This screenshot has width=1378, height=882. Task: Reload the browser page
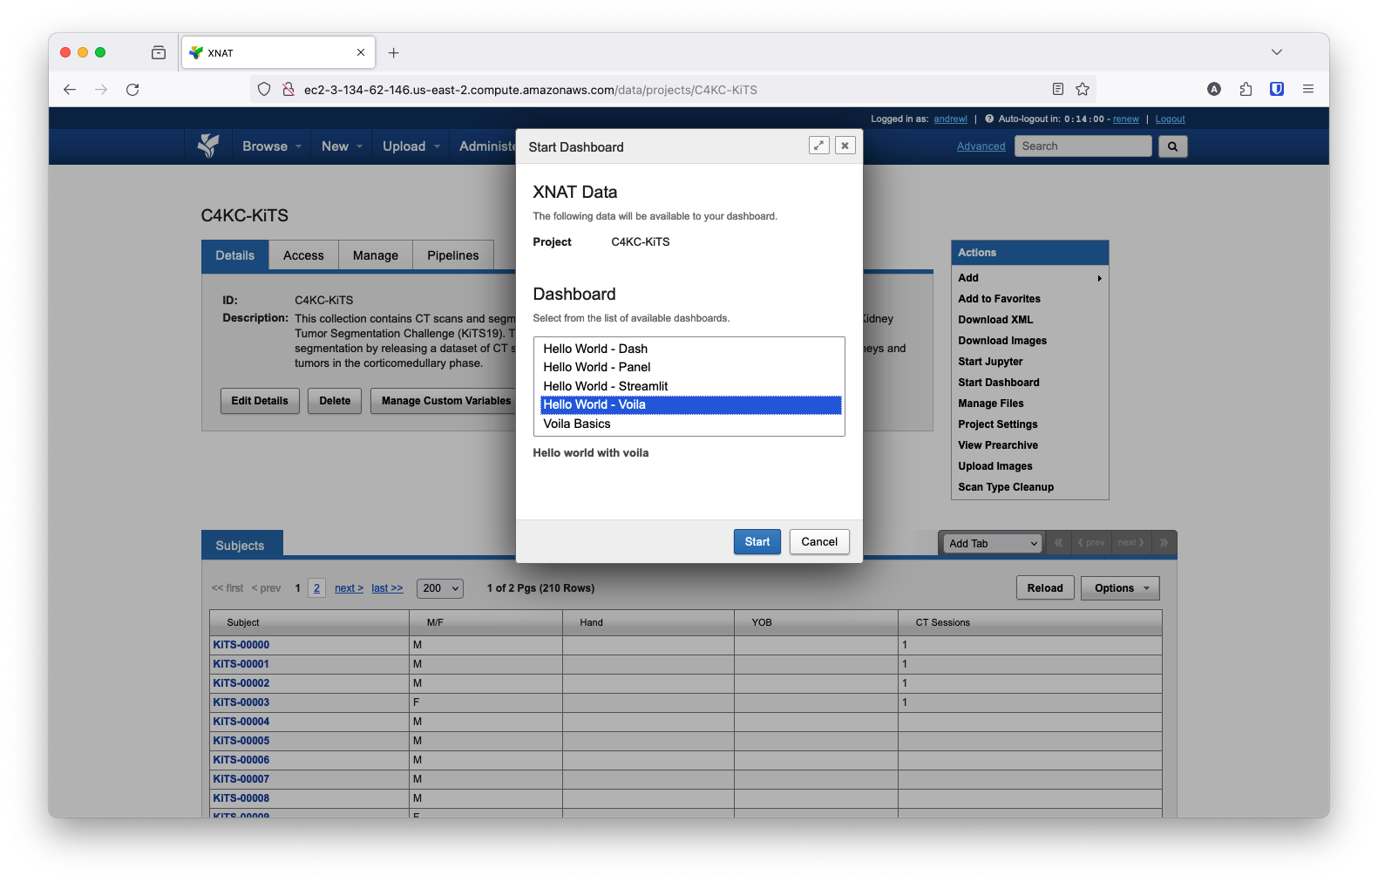132,90
